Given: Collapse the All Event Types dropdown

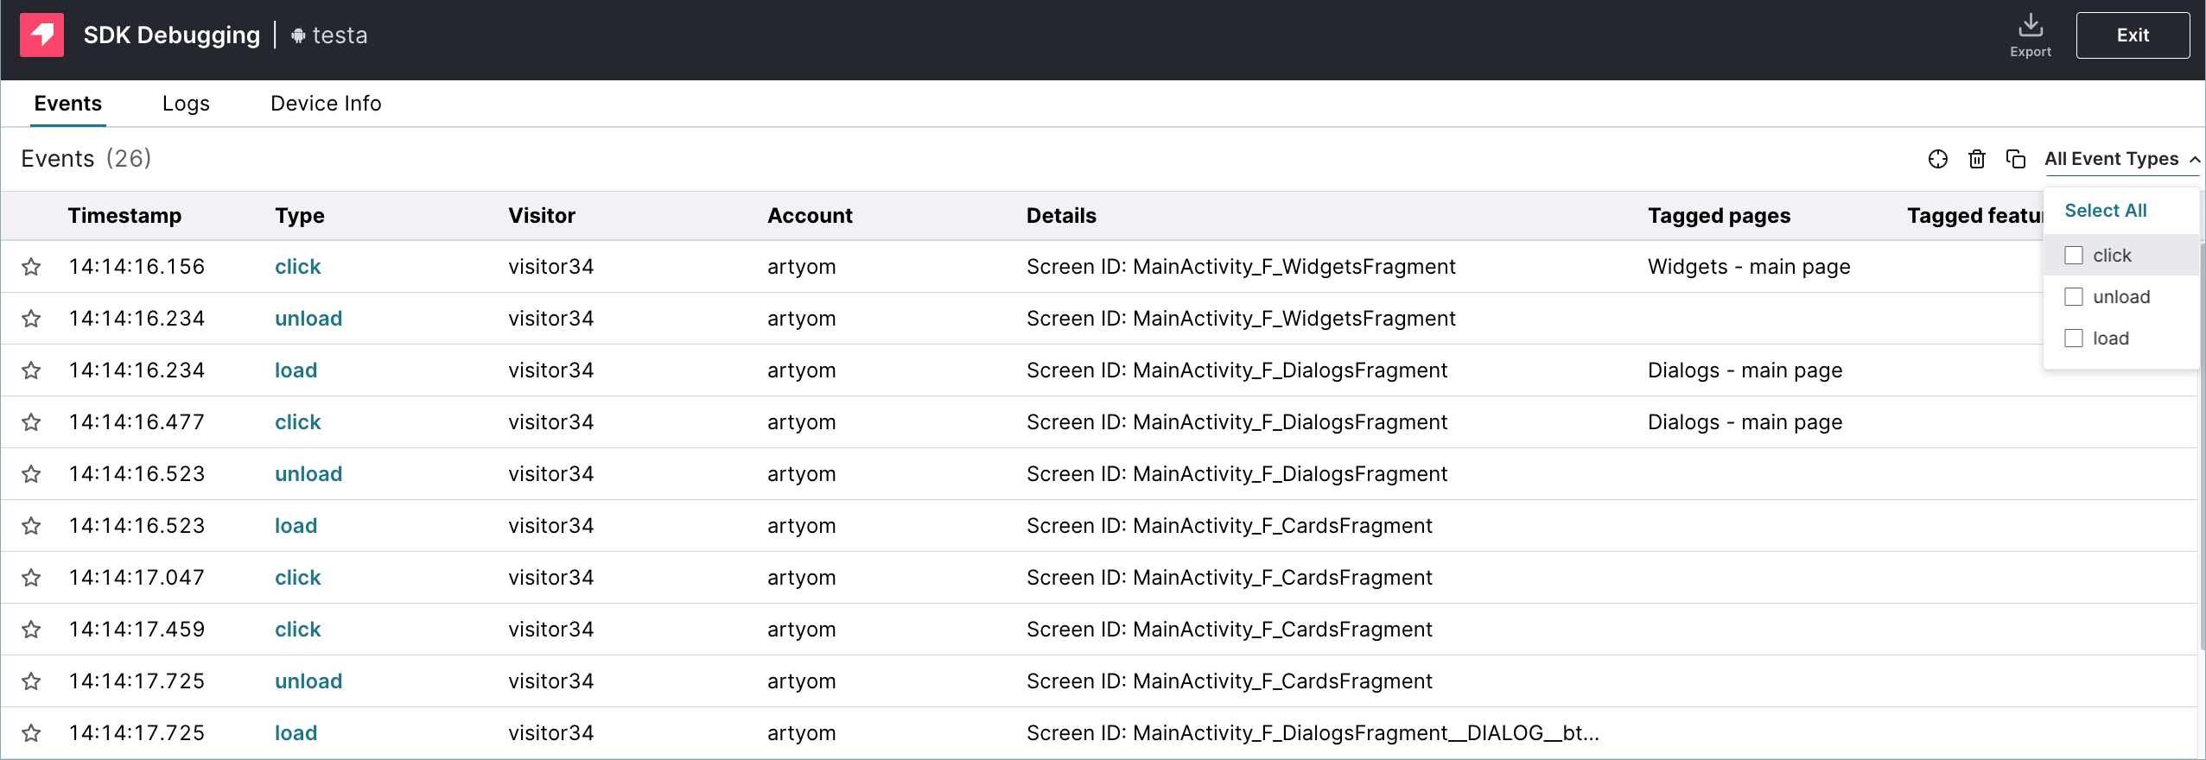Looking at the screenshot, I should [2121, 159].
